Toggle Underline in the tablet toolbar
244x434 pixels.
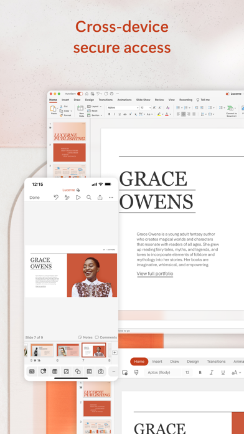coord(223,372)
